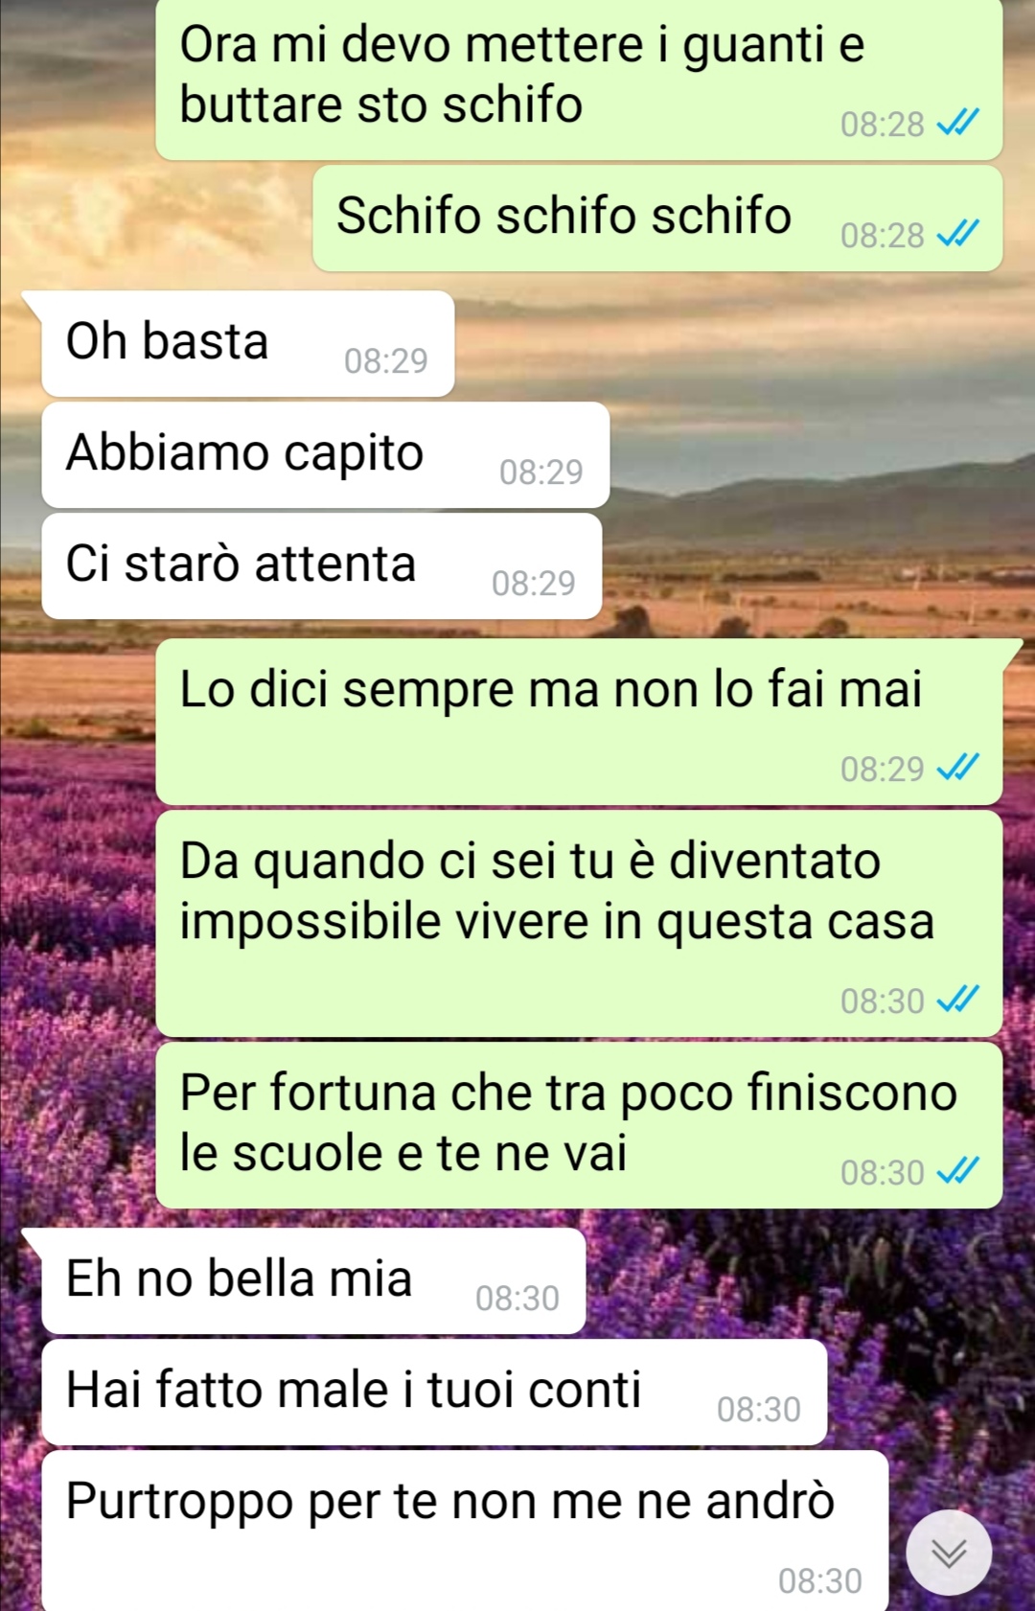Image resolution: width=1035 pixels, height=1611 pixels.
Task: Tap the blue ticks on 'Lo dici sempre' message
Action: [958, 767]
